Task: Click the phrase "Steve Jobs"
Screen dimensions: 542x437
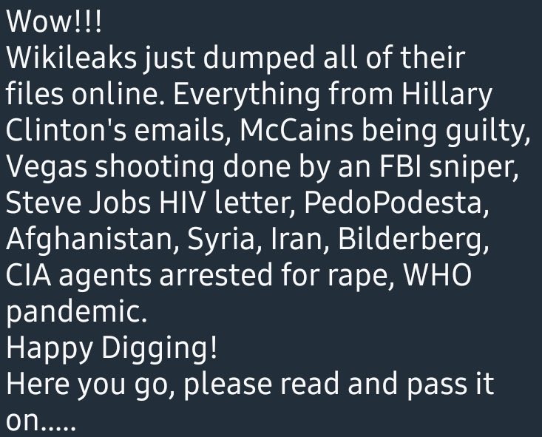Action: pyautogui.click(x=78, y=203)
